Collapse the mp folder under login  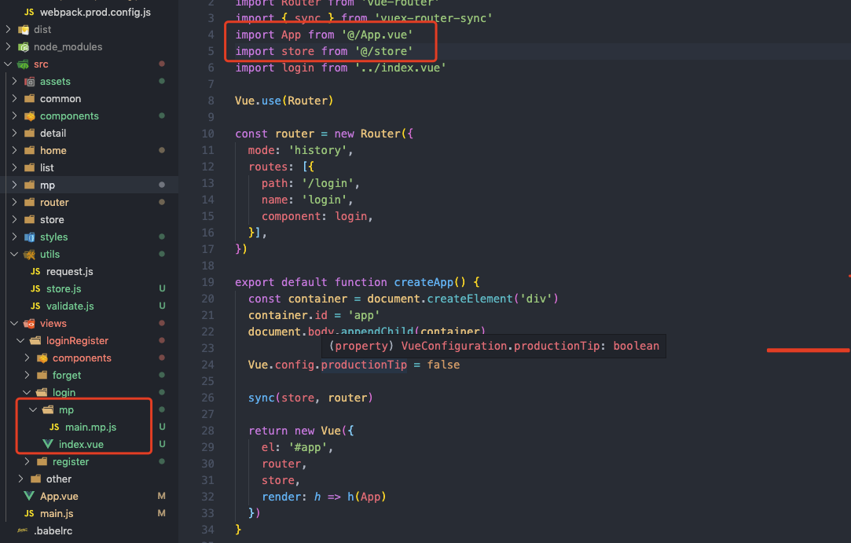pyautogui.click(x=32, y=409)
